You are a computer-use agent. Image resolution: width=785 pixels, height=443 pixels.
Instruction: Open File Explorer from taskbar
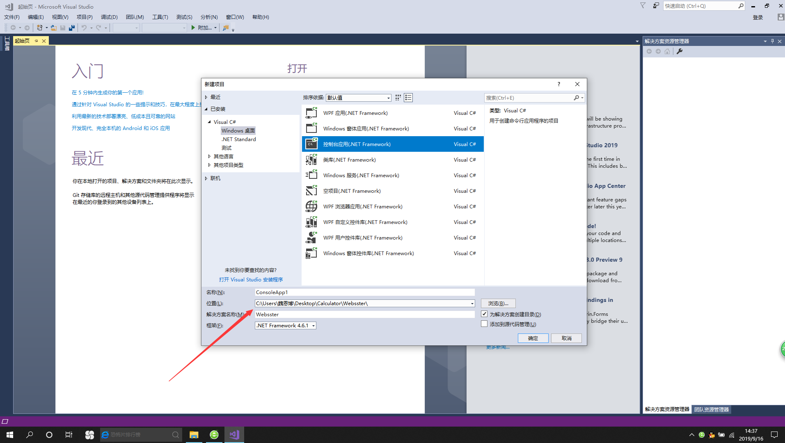194,435
